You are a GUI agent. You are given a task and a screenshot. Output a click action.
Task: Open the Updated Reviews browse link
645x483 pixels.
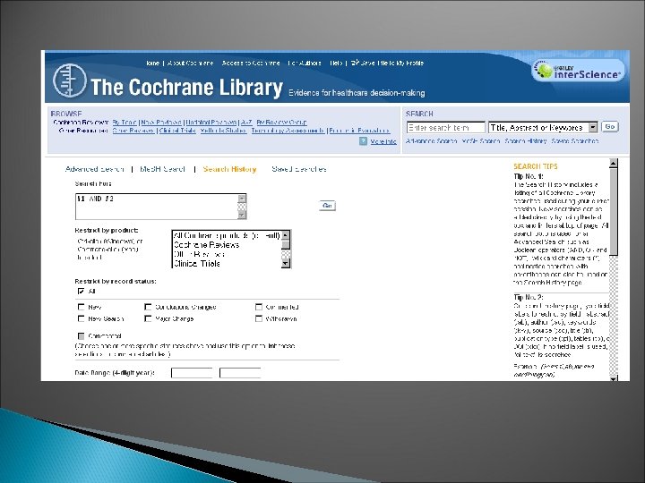211,122
